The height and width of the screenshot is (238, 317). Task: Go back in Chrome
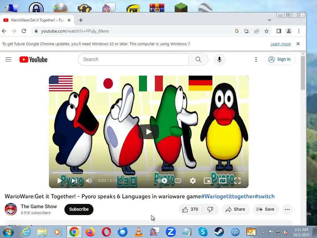4,31
